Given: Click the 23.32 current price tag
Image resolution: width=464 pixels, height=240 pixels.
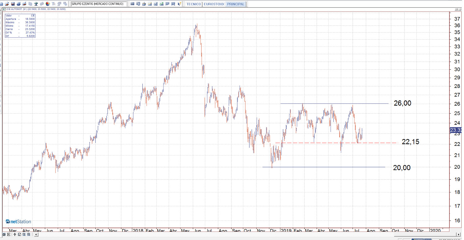Looking at the screenshot, I should point(456,130).
